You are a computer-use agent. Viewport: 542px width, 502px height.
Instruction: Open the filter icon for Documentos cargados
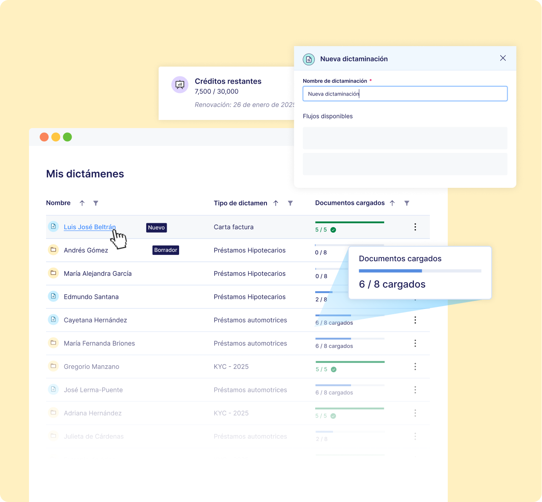(x=406, y=203)
